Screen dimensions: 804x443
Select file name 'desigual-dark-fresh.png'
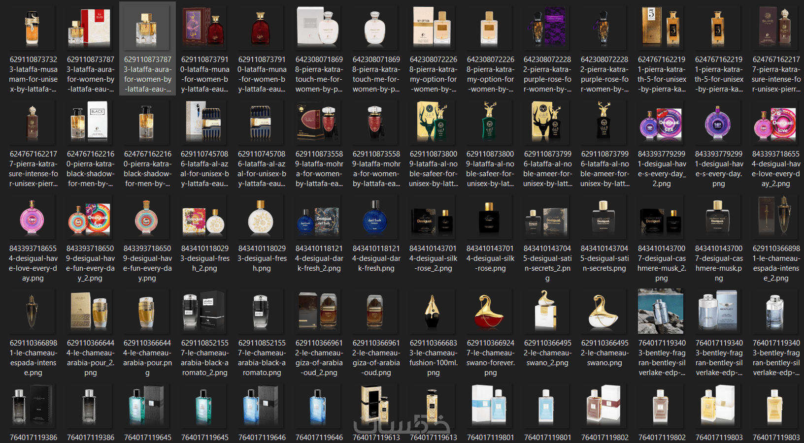click(376, 258)
